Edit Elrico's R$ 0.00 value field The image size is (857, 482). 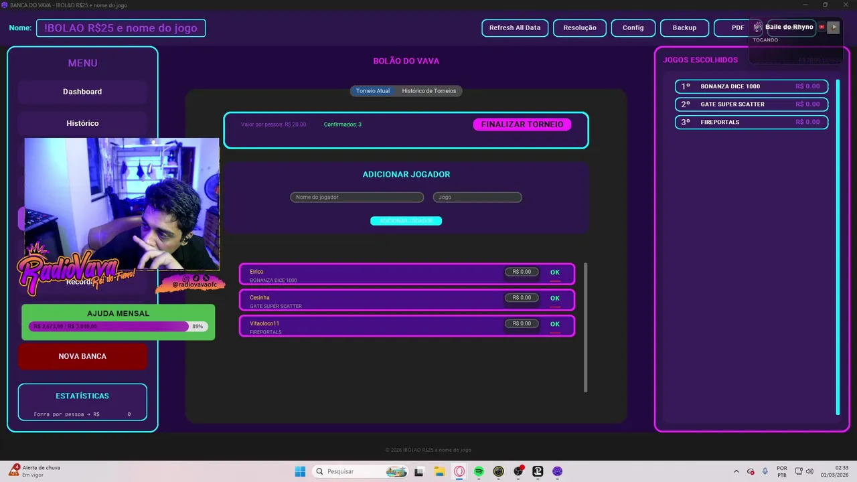522,272
